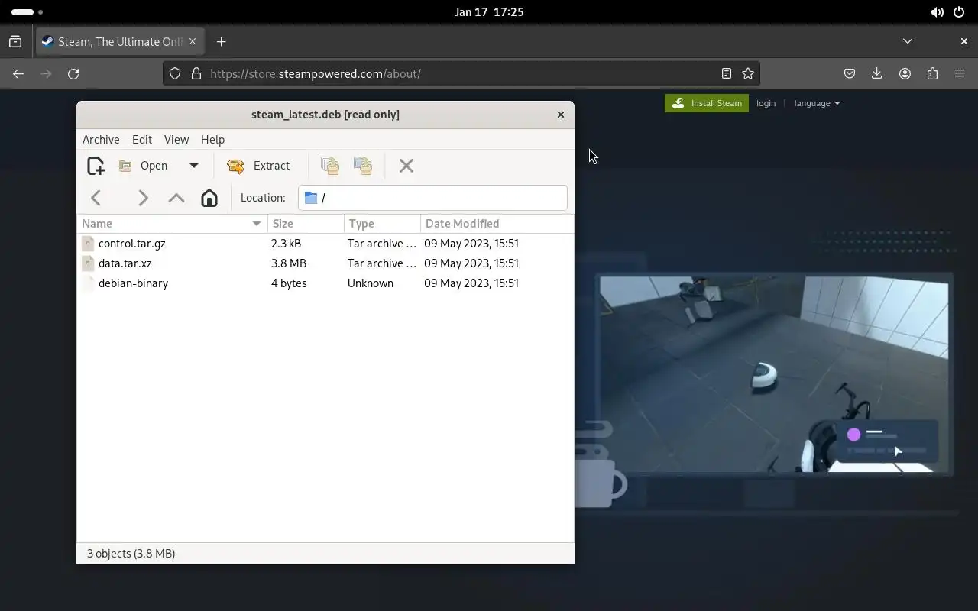Go back with archive manager back arrow

[x=96, y=198]
